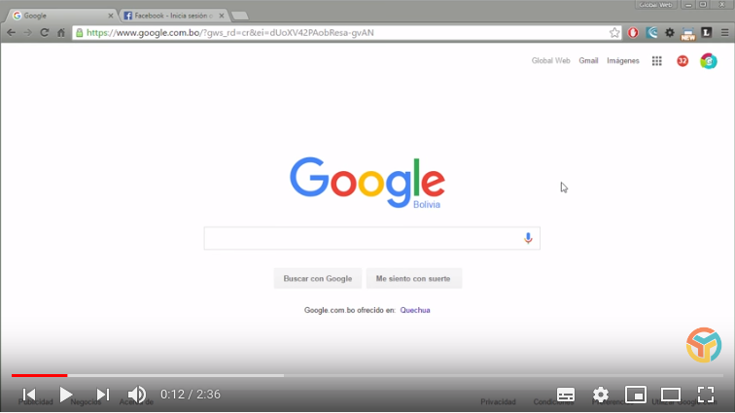The image size is (735, 413).
Task: Toggle theater mode
Action: tap(671, 395)
